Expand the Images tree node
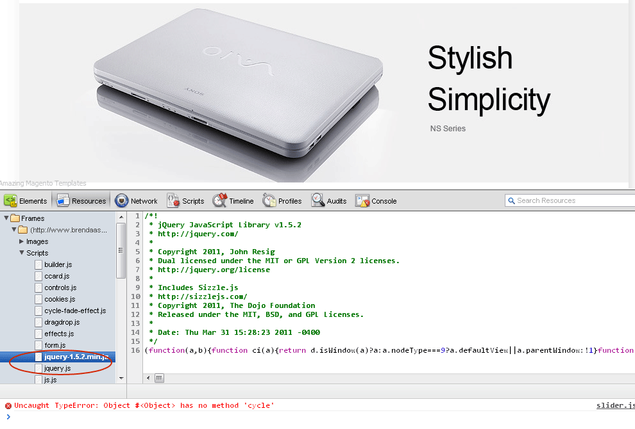The height and width of the screenshot is (429, 635). [21, 241]
